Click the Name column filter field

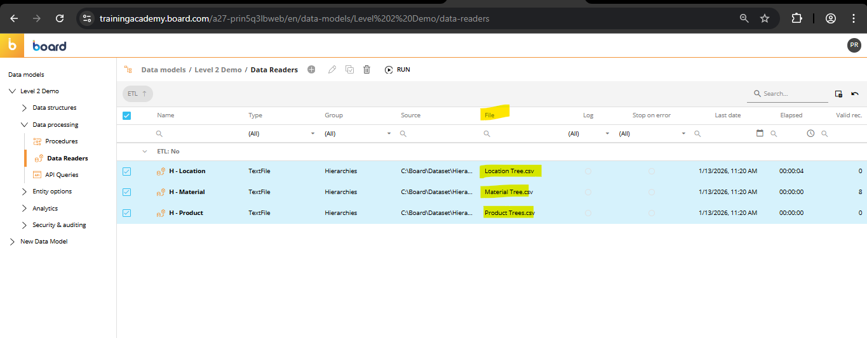coord(198,134)
